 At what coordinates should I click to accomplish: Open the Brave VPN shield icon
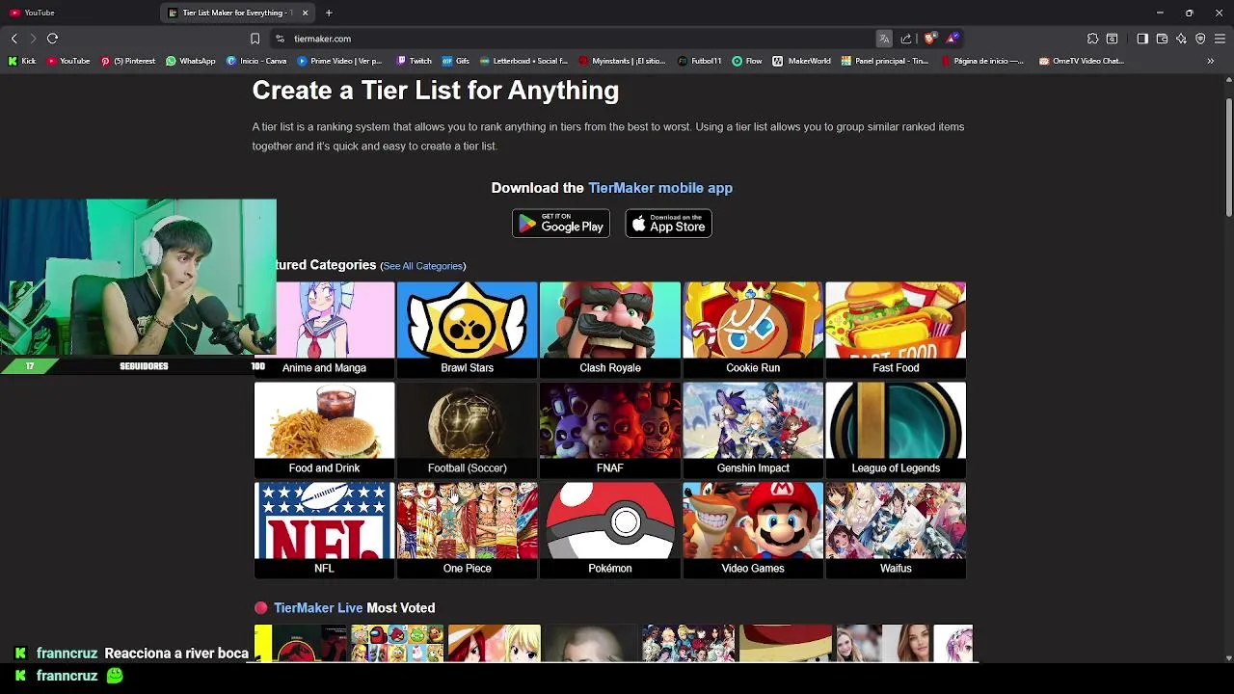[1200, 39]
